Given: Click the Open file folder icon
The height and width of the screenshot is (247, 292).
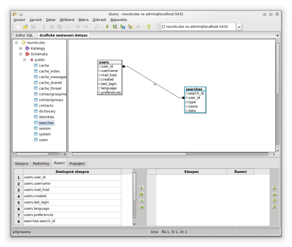Looking at the screenshot, I should (x=25, y=27).
